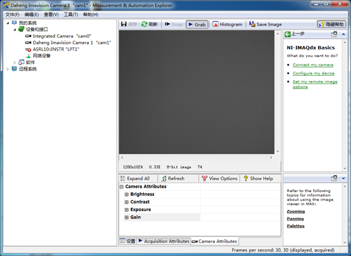Image resolution: width=351 pixels, height=256 pixels.
Task: Select Integrated Camera cam0 device
Action: coord(58,36)
